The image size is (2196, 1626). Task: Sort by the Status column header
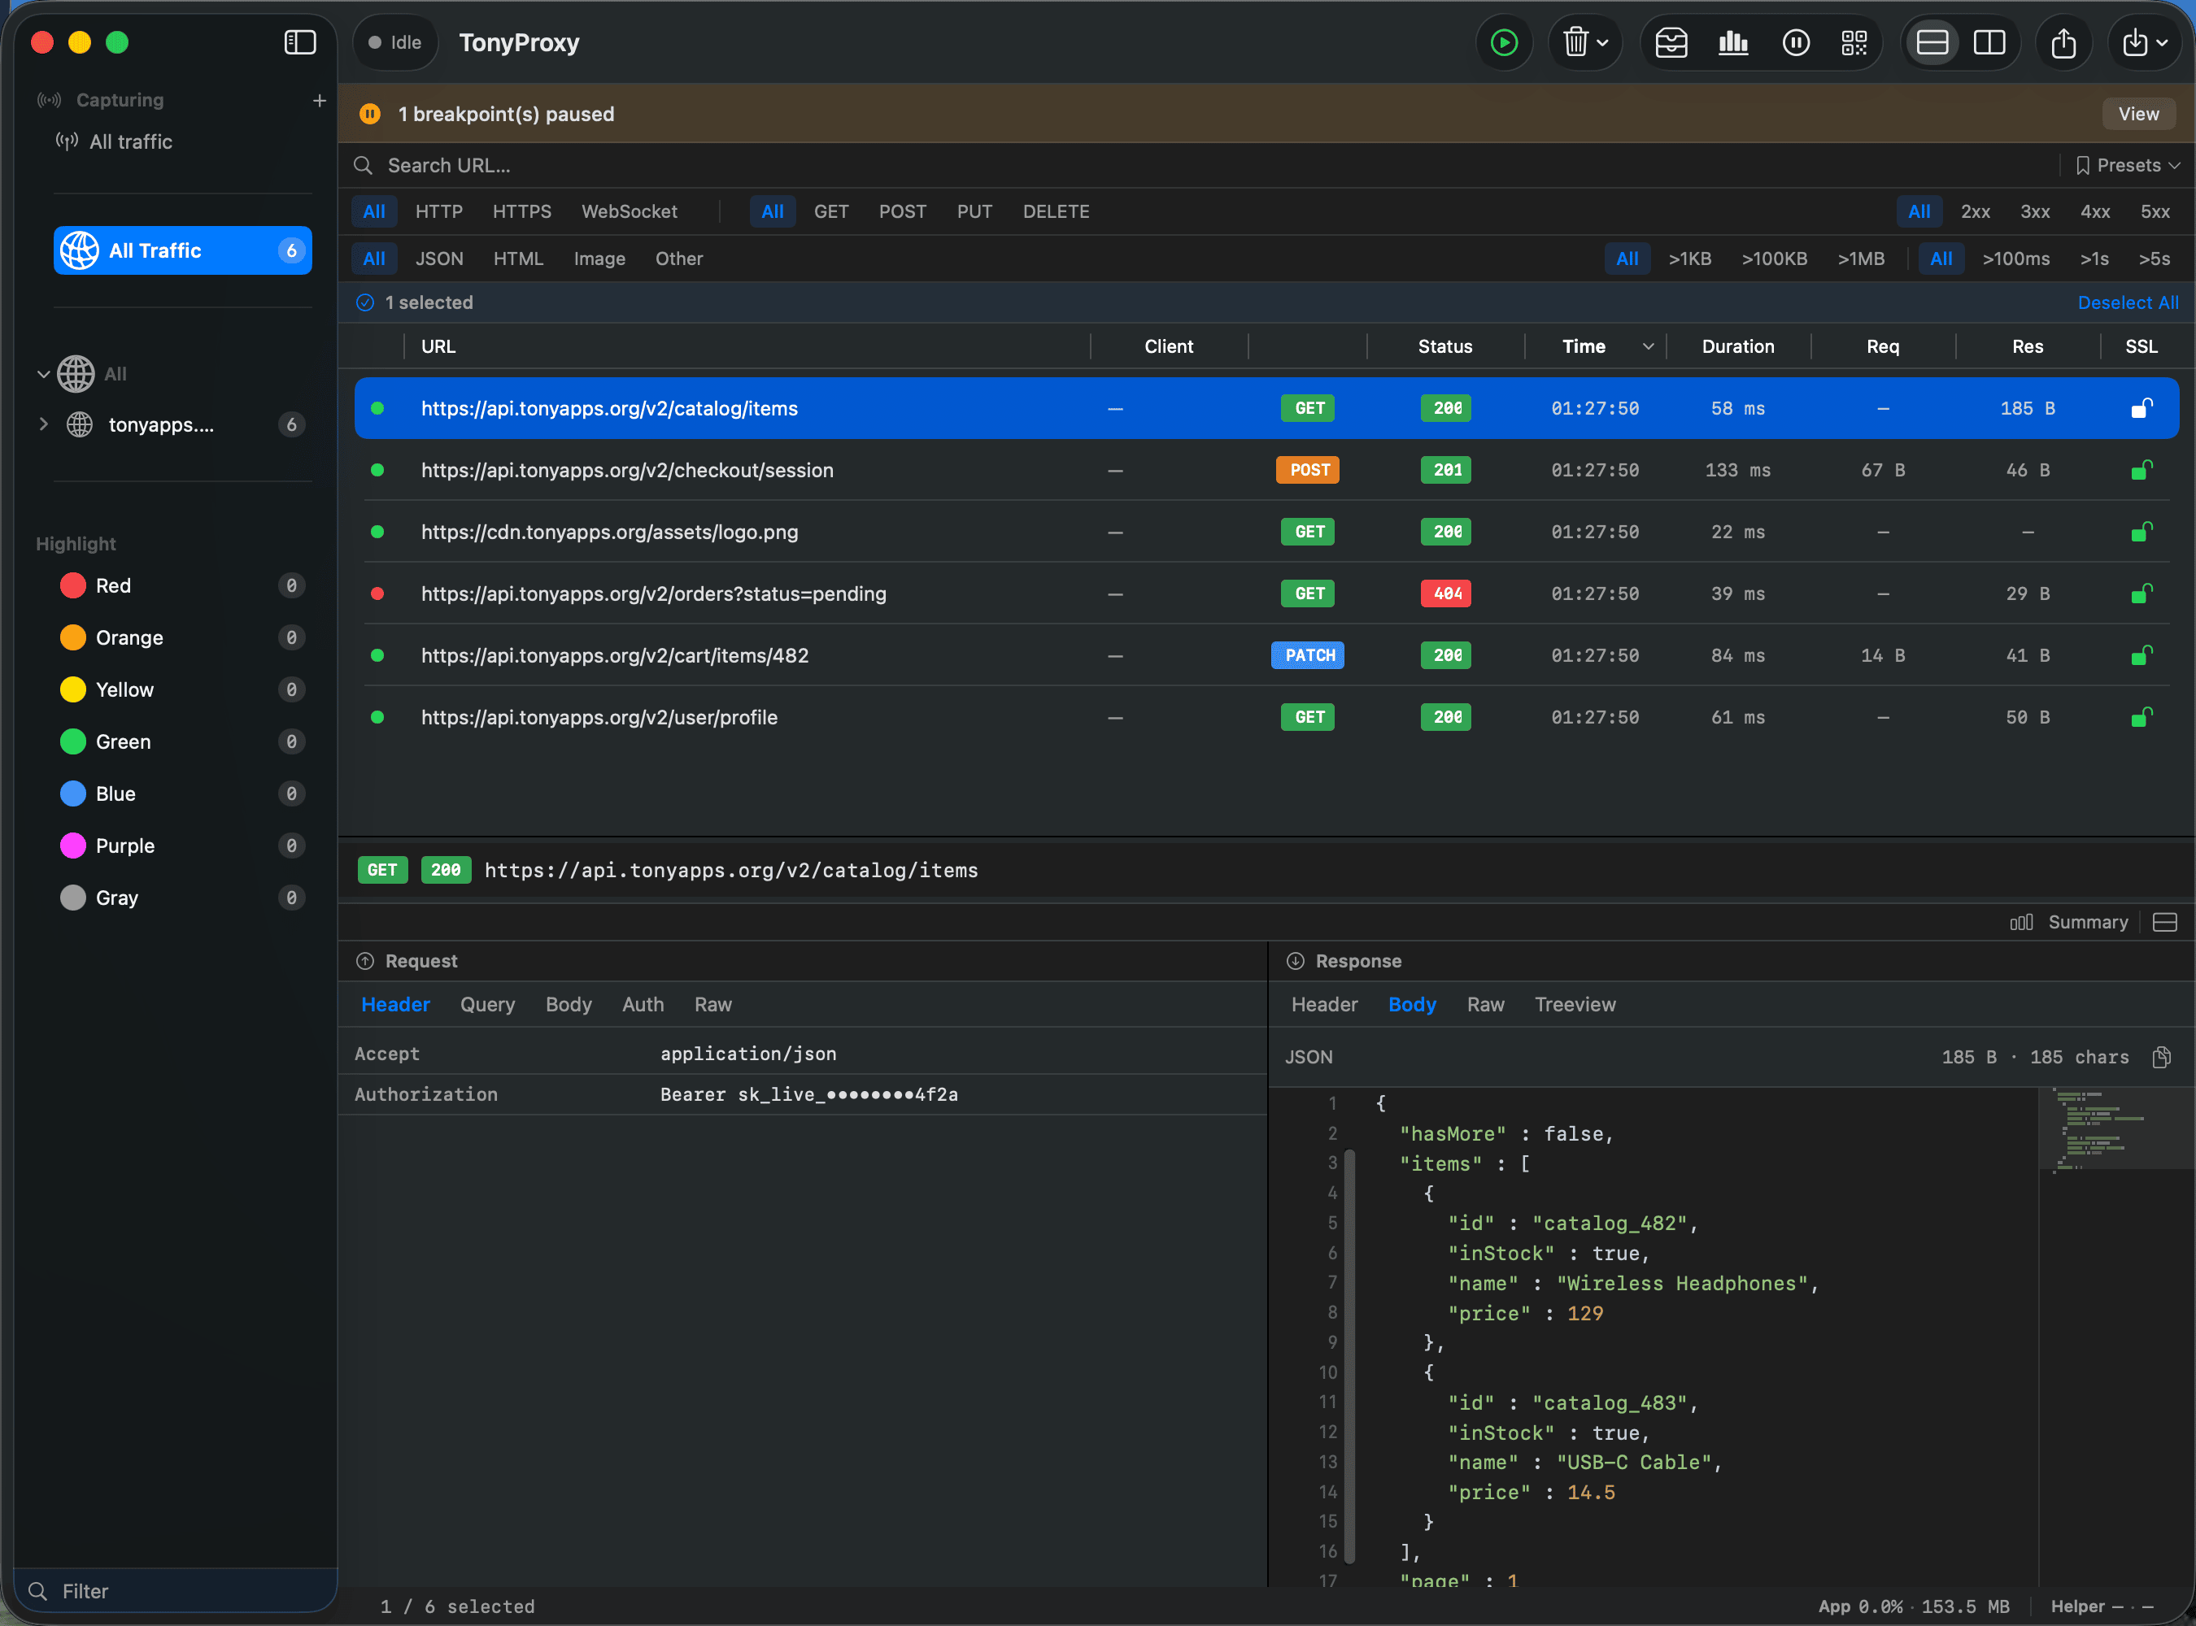[1444, 346]
